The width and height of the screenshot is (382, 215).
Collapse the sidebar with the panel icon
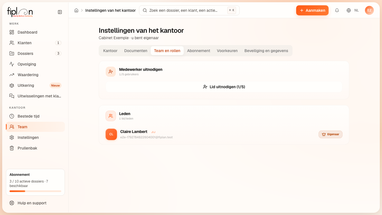[60, 12]
